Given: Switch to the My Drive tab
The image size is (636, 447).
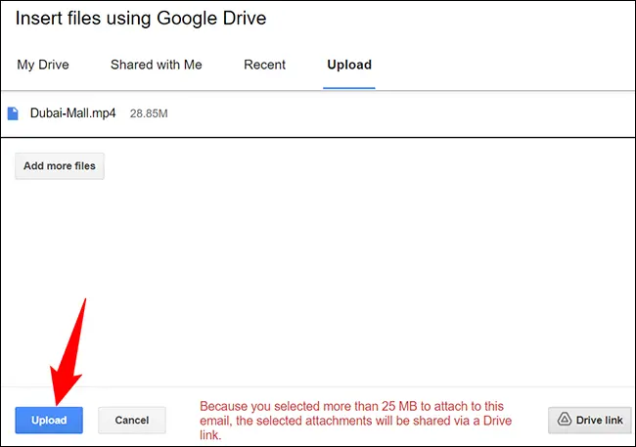Looking at the screenshot, I should pyautogui.click(x=43, y=65).
